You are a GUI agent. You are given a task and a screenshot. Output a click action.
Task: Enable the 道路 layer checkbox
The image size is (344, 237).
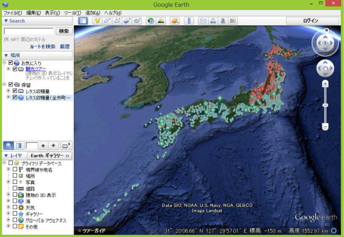(x=16, y=189)
